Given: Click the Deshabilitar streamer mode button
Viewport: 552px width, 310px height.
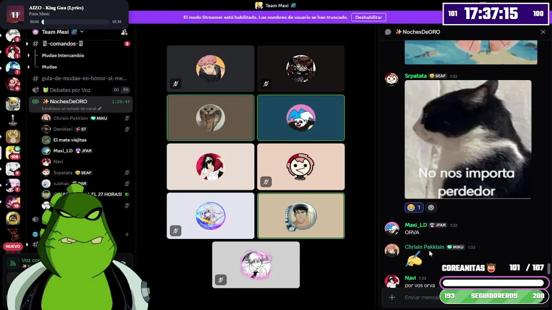Looking at the screenshot, I should pos(368,17).
